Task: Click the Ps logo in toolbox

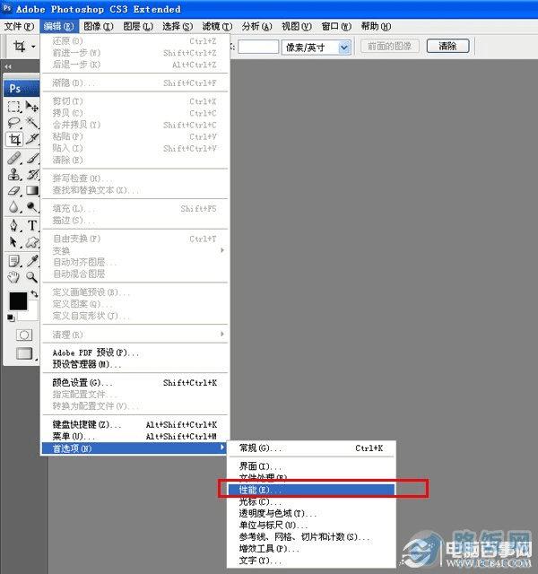Action: tap(22, 88)
